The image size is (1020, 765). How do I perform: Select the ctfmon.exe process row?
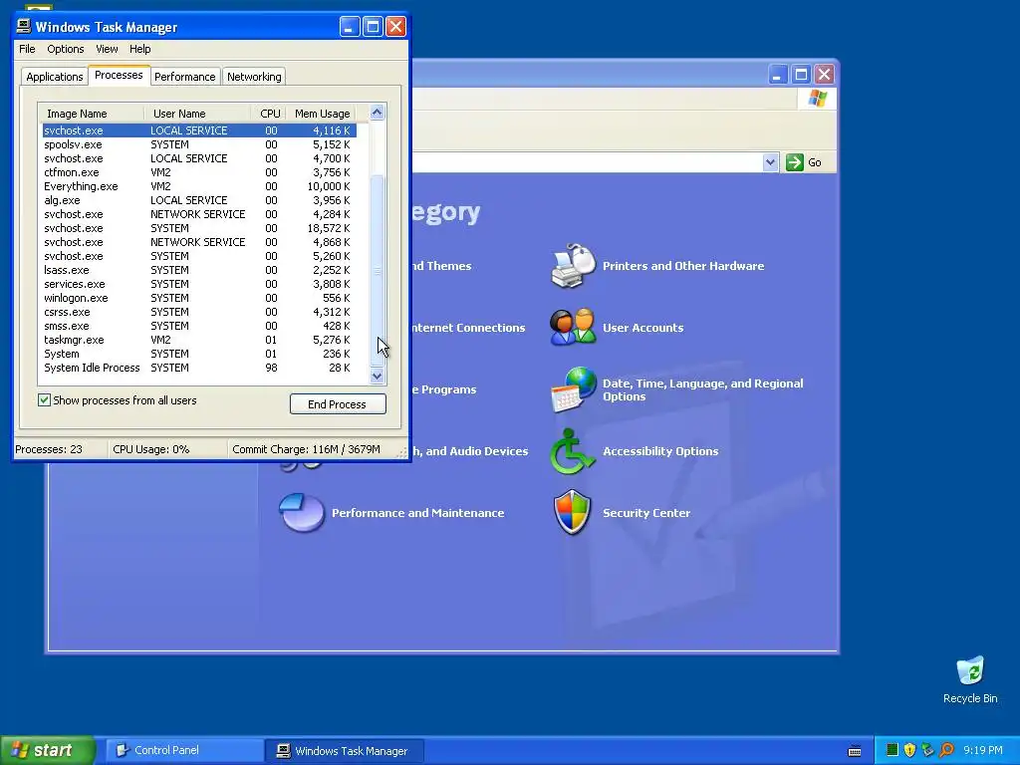[x=199, y=172]
